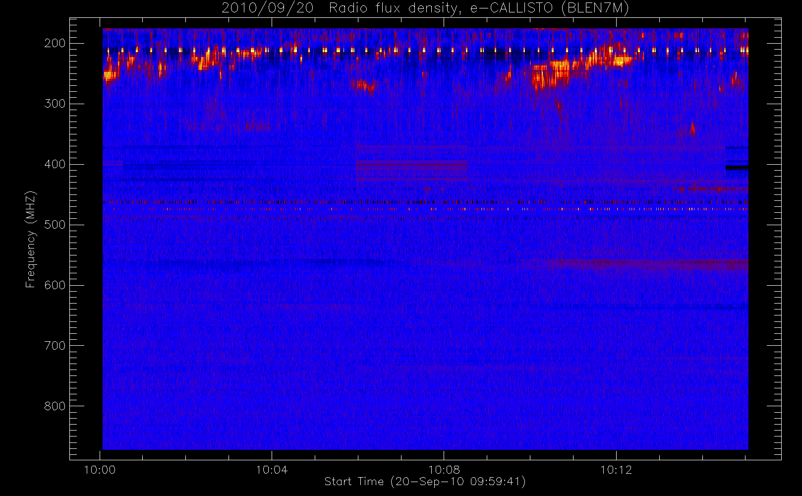The image size is (802, 496).
Task: Click the 600 frequency tick label
Action: 55,285
